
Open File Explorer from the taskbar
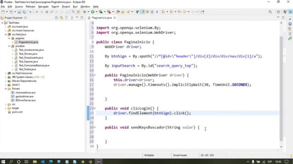click(x=35, y=162)
